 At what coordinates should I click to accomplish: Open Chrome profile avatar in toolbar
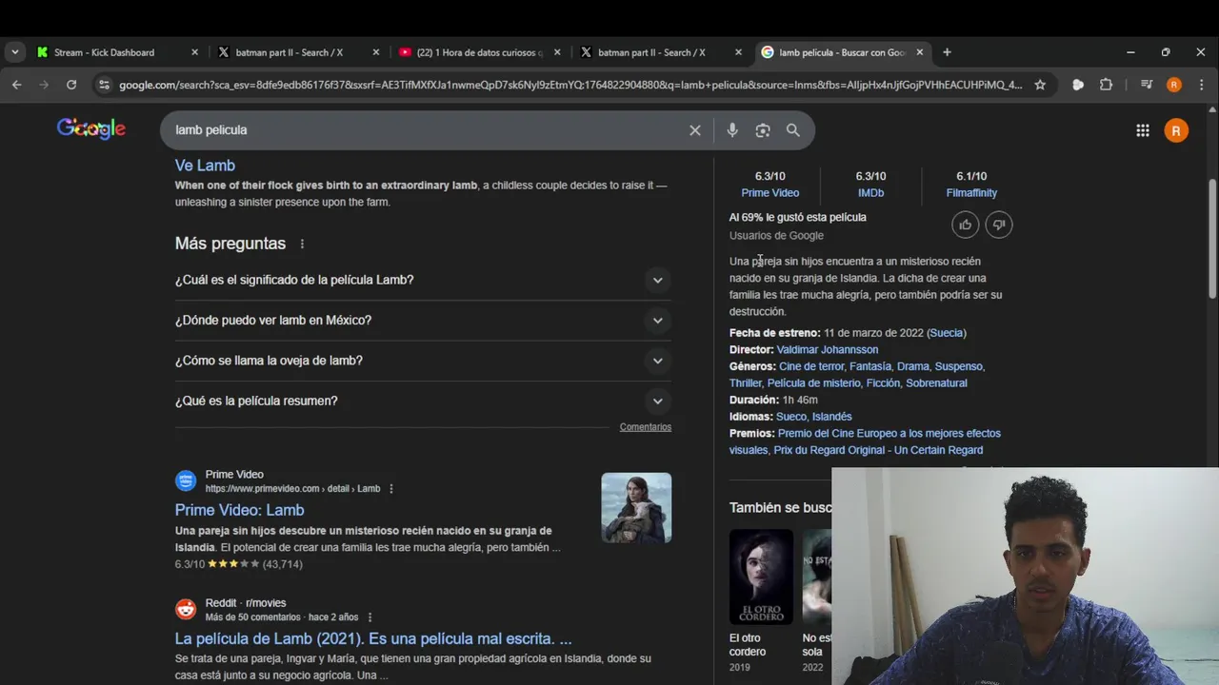click(x=1174, y=85)
